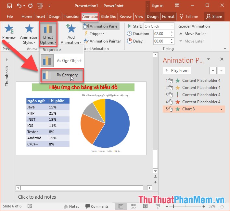The image size is (230, 211).
Task: Open the Review tab
Action: (x=125, y=17)
